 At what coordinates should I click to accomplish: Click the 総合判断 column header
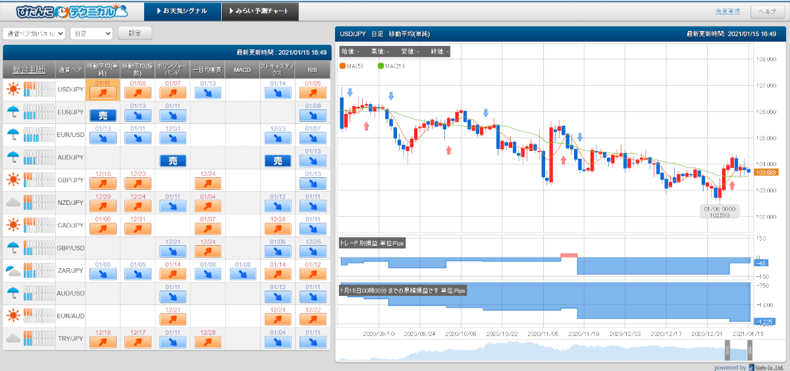coord(29,70)
